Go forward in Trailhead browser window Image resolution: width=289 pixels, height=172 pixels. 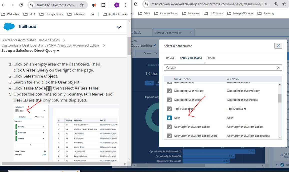click(x=12, y=5)
